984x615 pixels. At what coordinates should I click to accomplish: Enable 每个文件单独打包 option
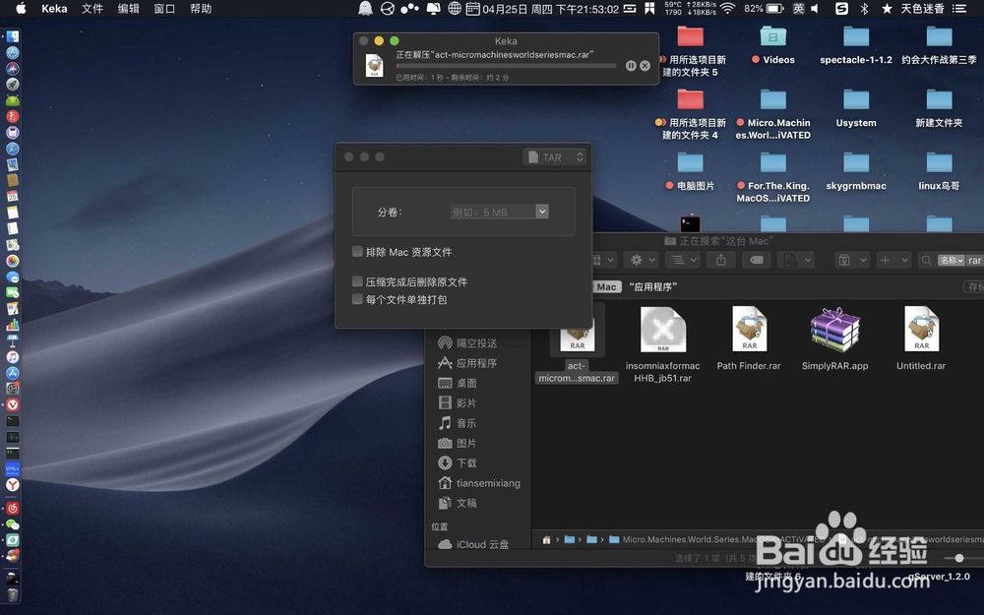(357, 298)
